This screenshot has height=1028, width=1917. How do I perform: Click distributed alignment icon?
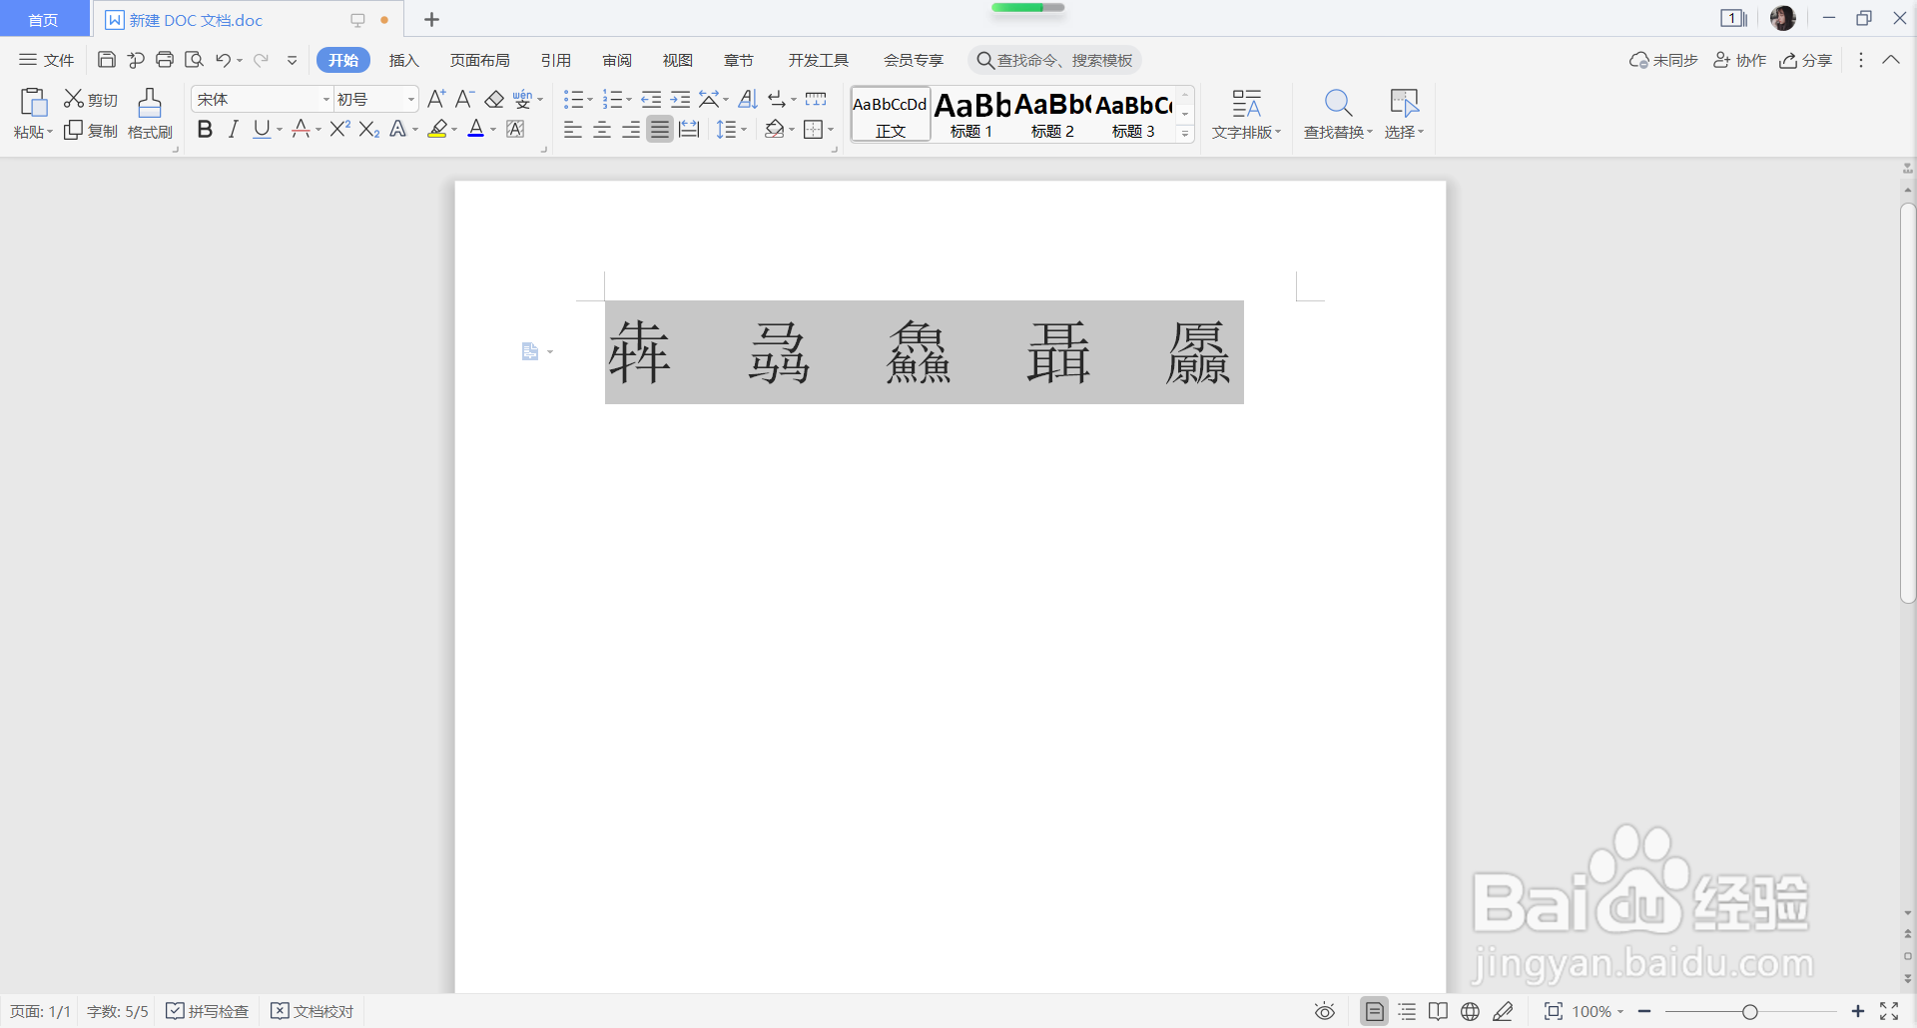click(x=689, y=129)
